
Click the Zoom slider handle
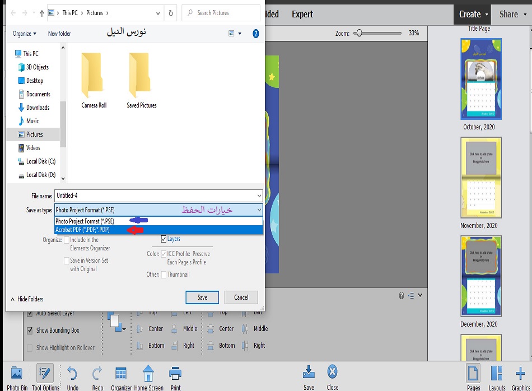359,33
